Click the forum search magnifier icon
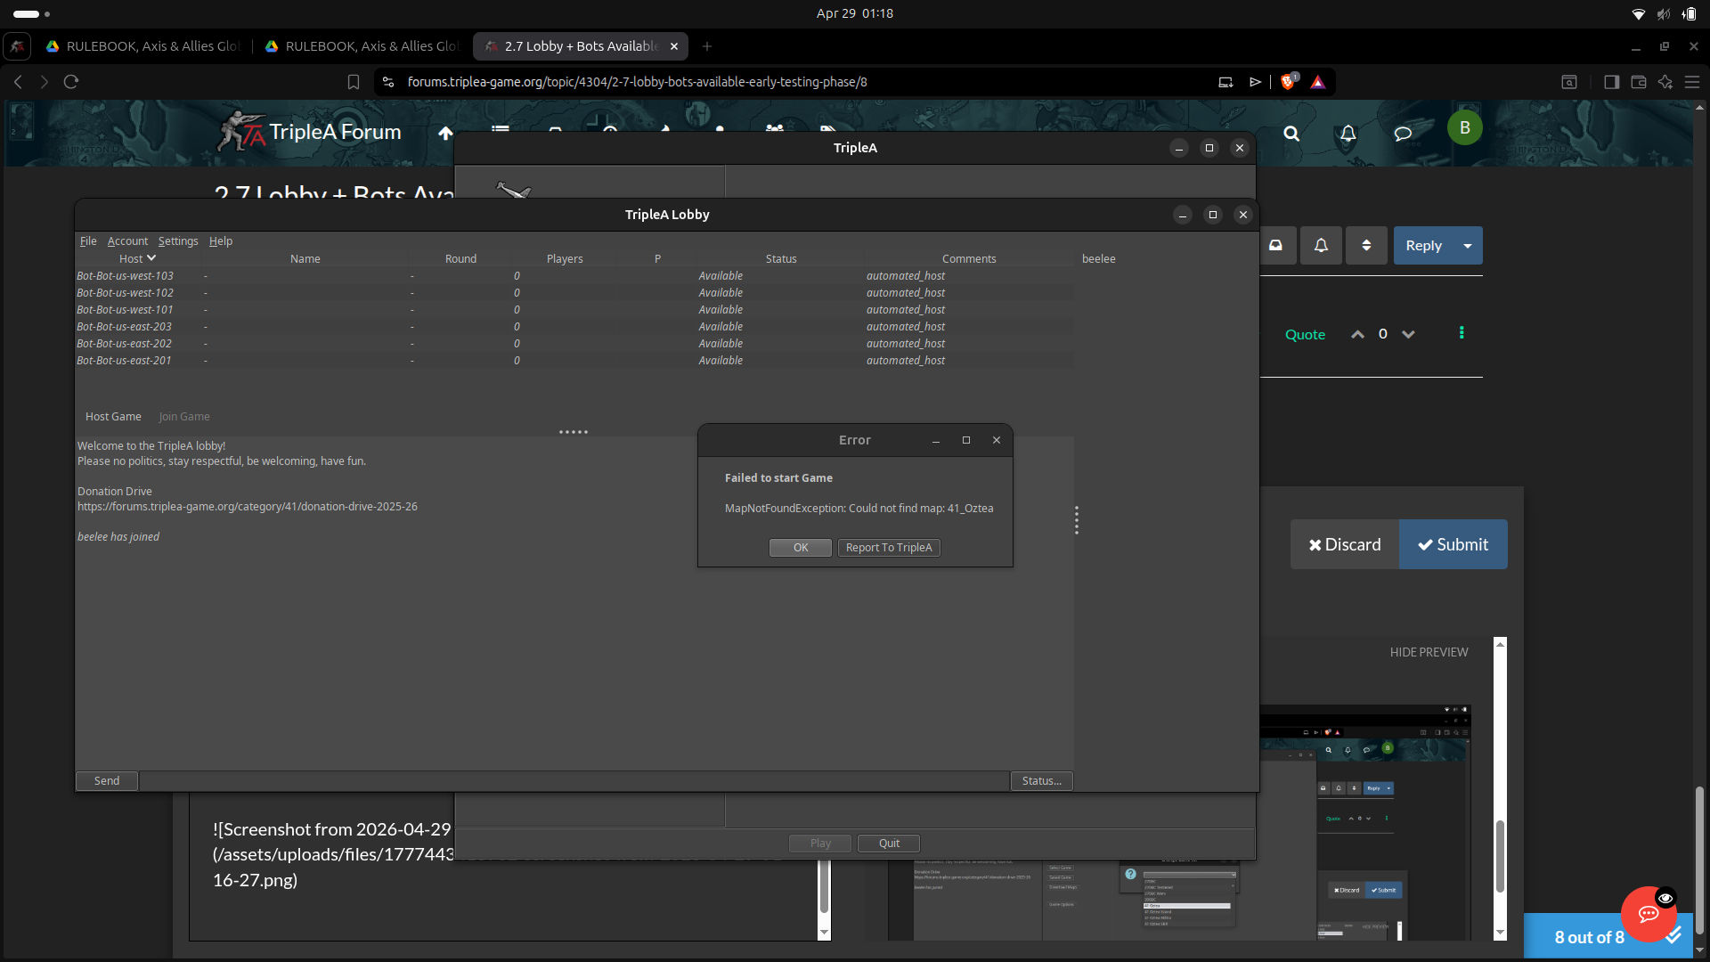 tap(1291, 134)
